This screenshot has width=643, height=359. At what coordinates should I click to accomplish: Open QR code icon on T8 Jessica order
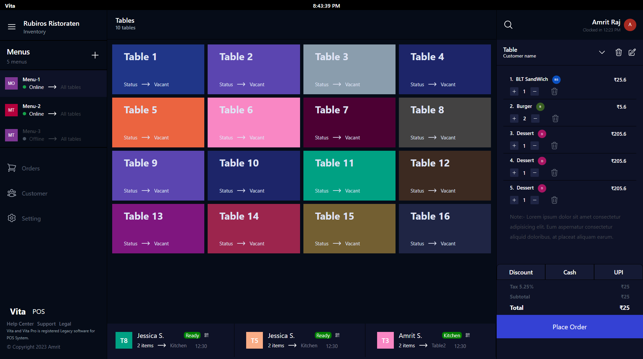click(207, 335)
